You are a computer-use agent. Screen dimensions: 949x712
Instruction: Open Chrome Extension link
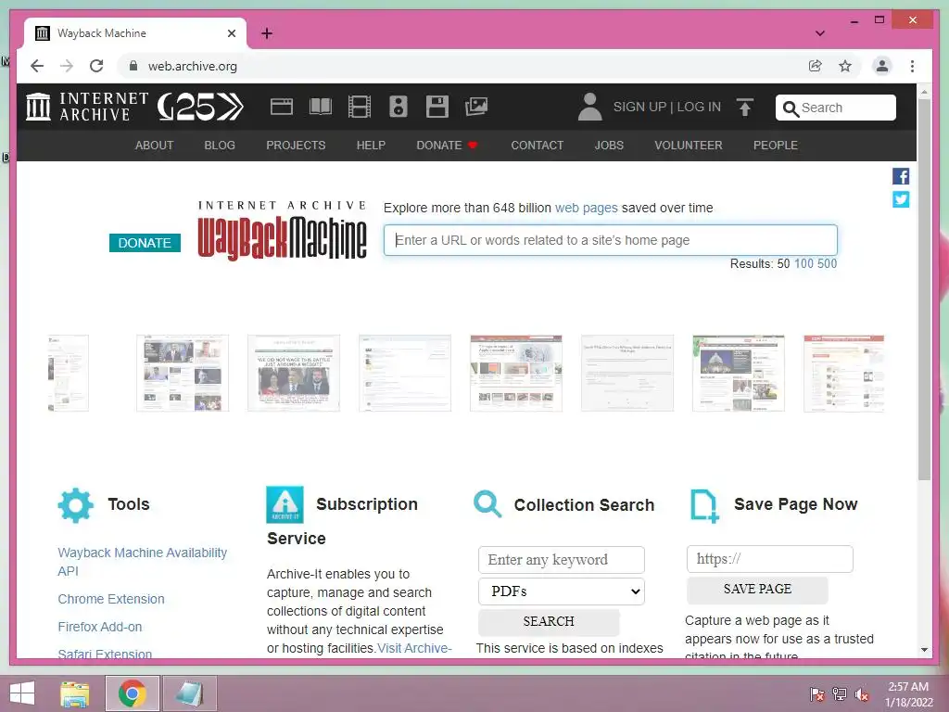pos(111,599)
